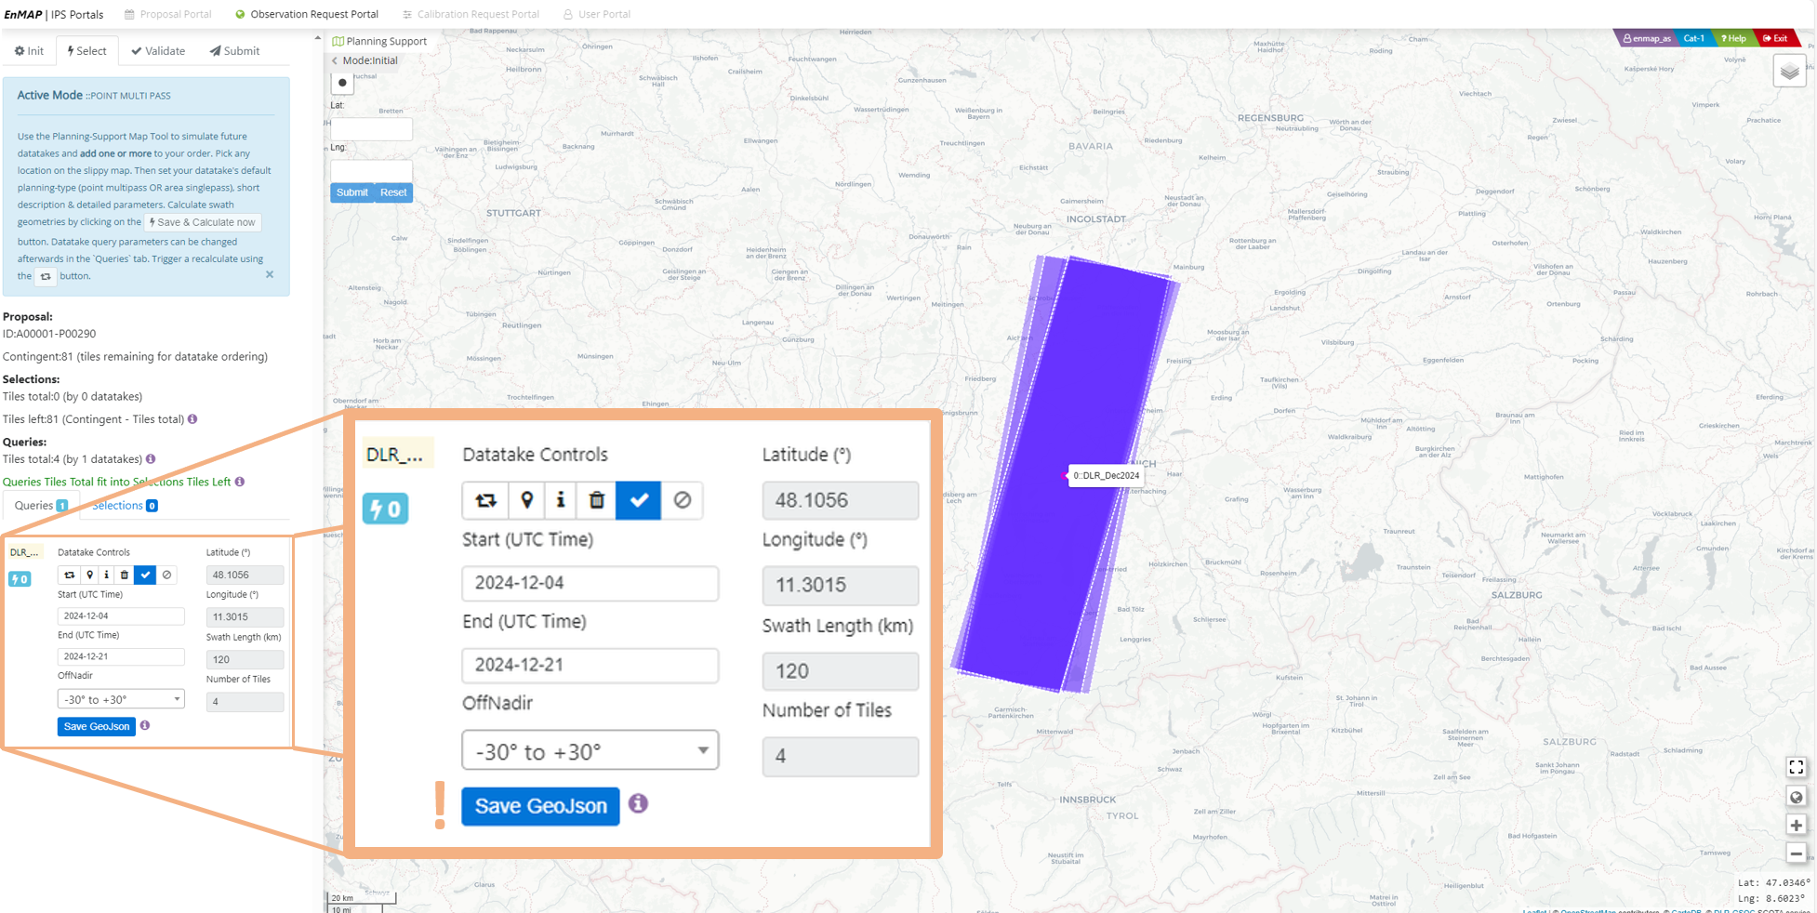
Task: Click the point marker radio above Lat field
Action: pyautogui.click(x=342, y=83)
